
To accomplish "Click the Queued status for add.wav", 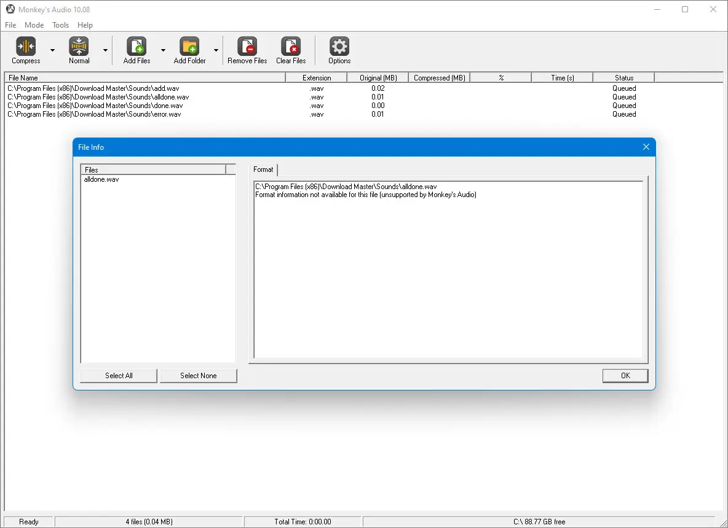I will point(624,88).
